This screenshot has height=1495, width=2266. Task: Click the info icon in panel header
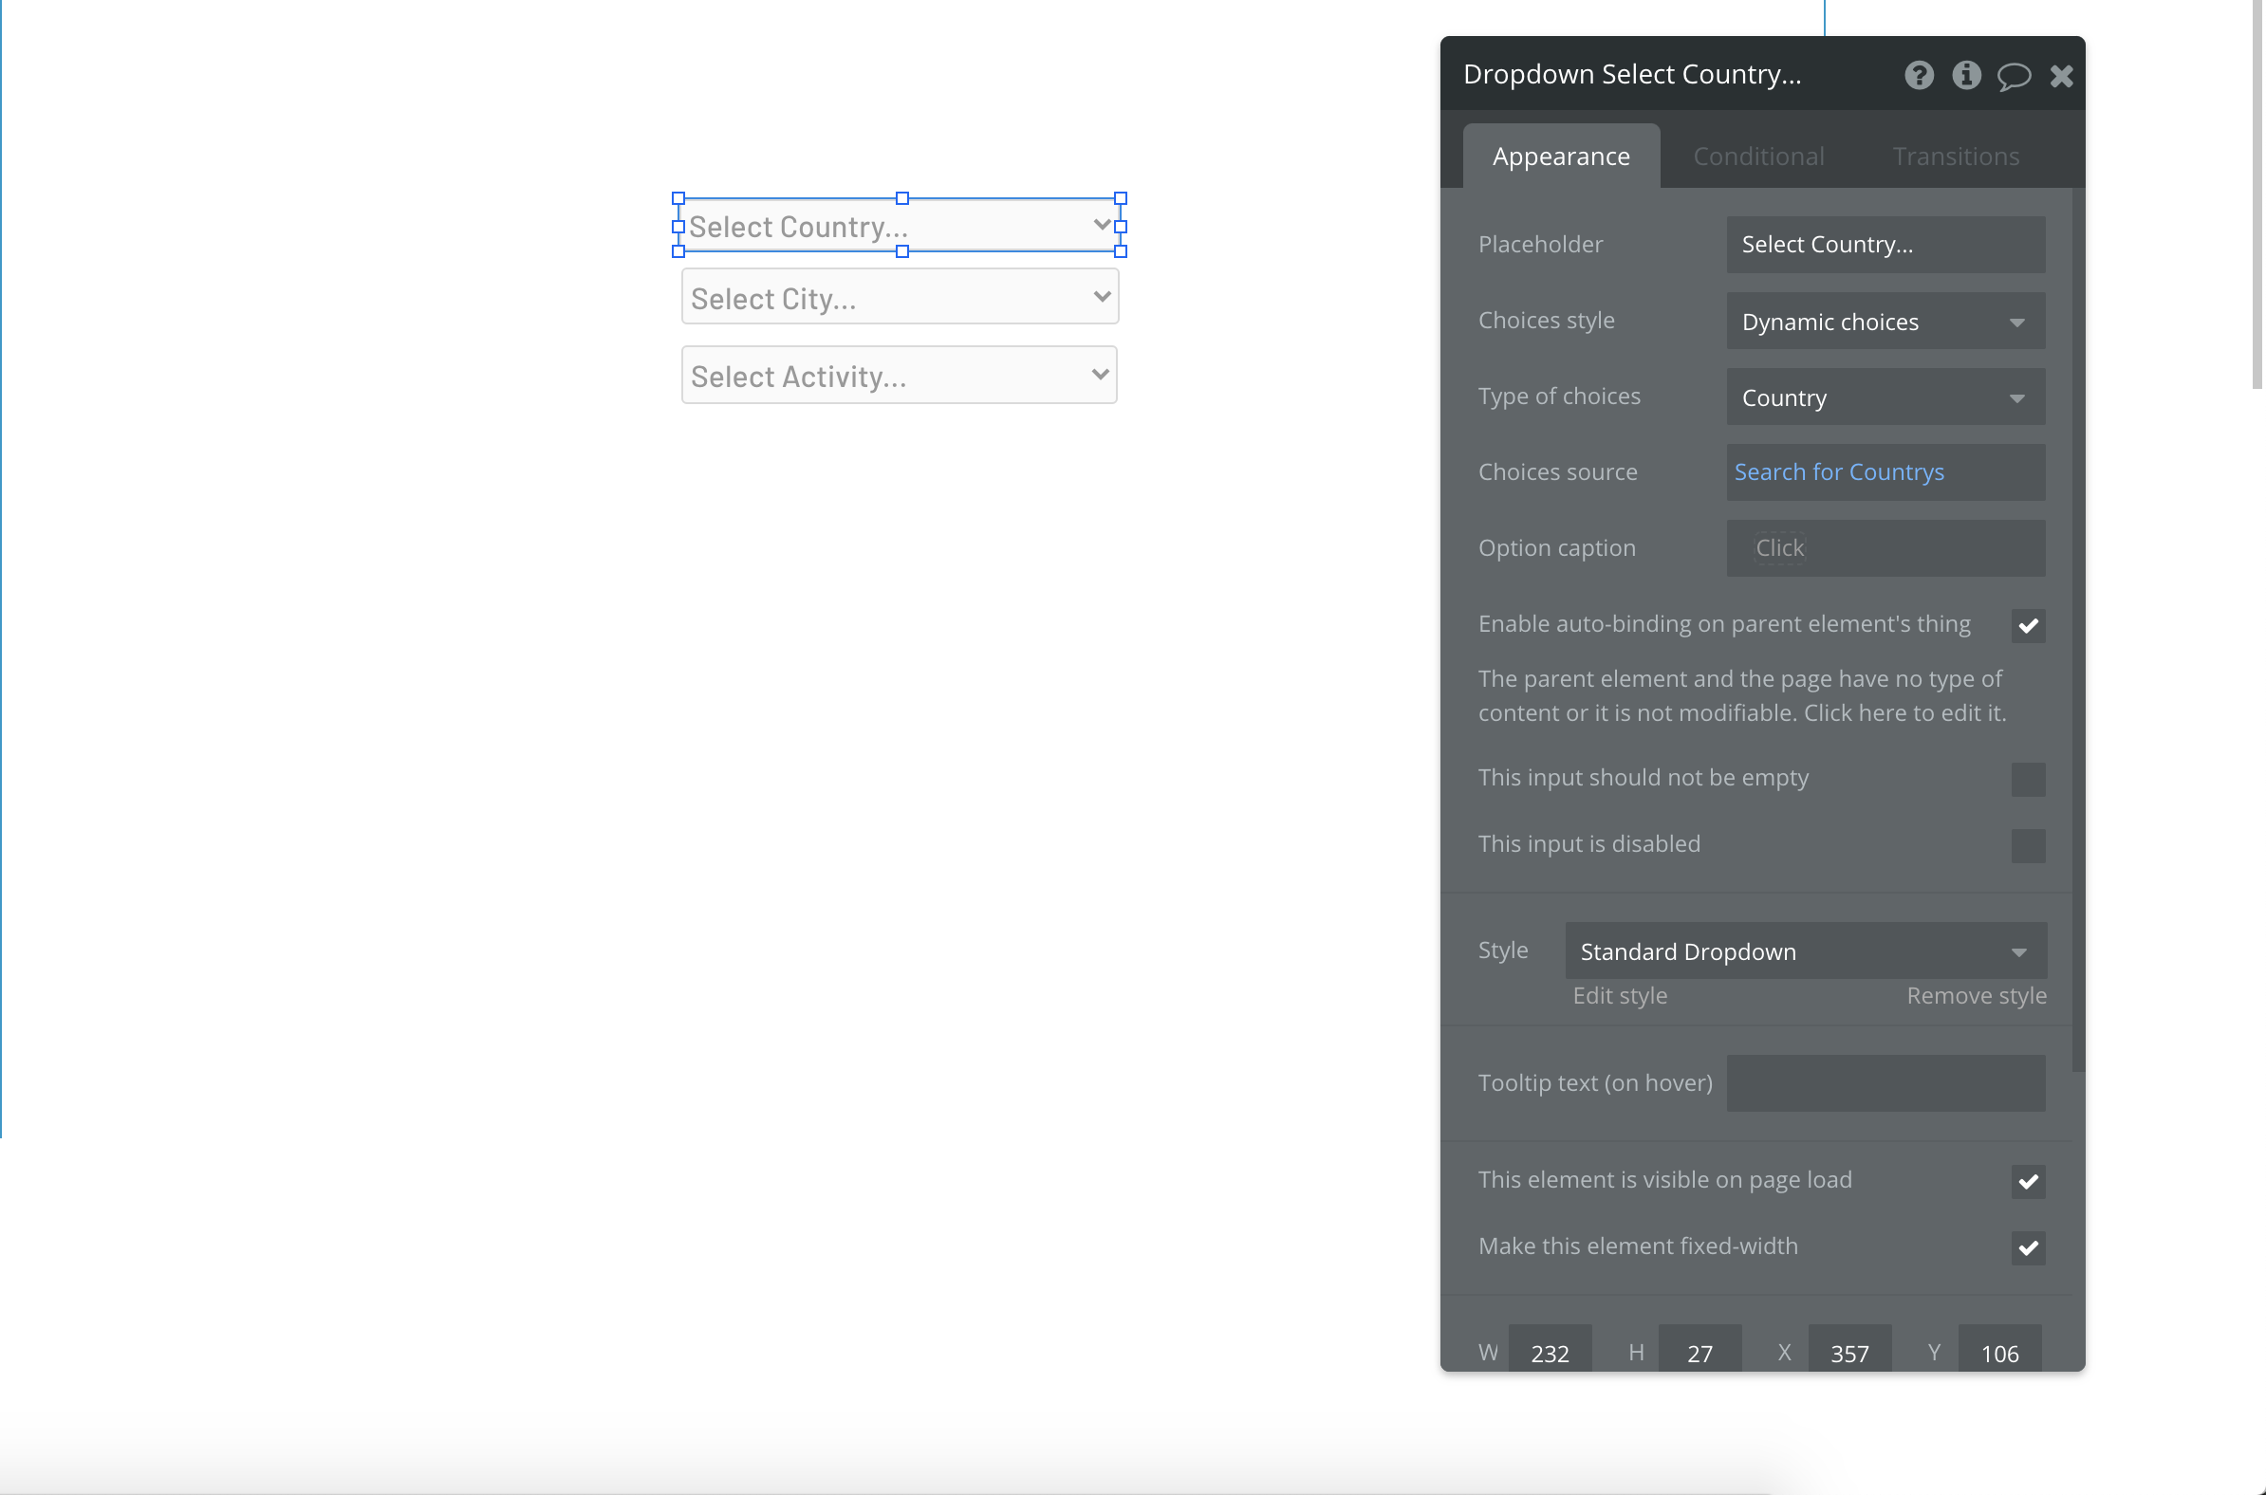[1965, 75]
